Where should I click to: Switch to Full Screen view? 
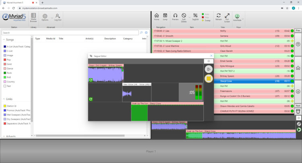click(x=227, y=18)
